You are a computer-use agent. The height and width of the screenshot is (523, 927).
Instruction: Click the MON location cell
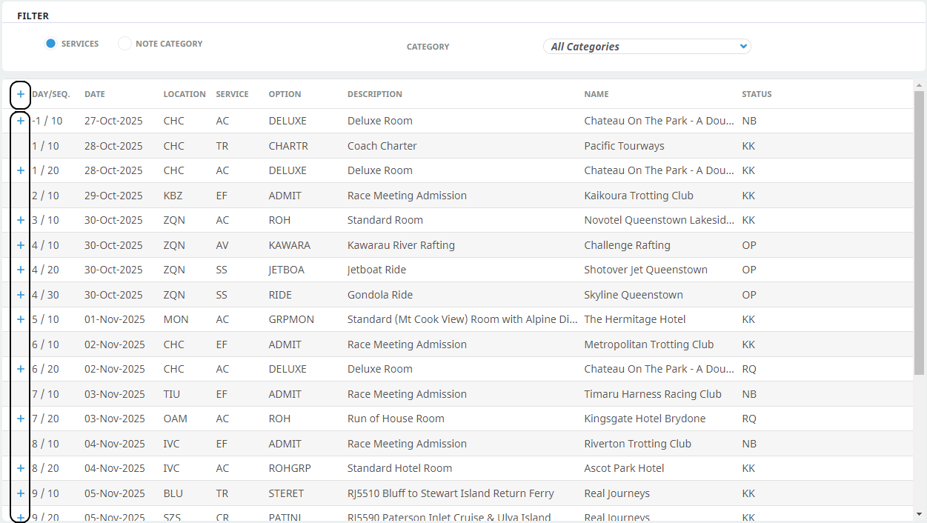pos(176,319)
